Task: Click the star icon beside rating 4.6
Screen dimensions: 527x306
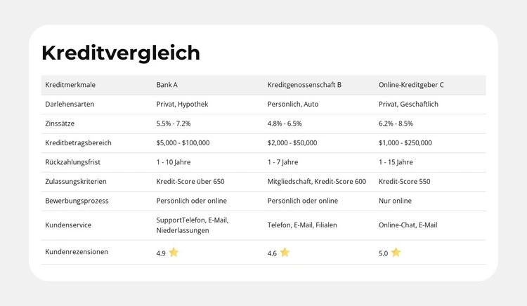Action: click(x=285, y=253)
